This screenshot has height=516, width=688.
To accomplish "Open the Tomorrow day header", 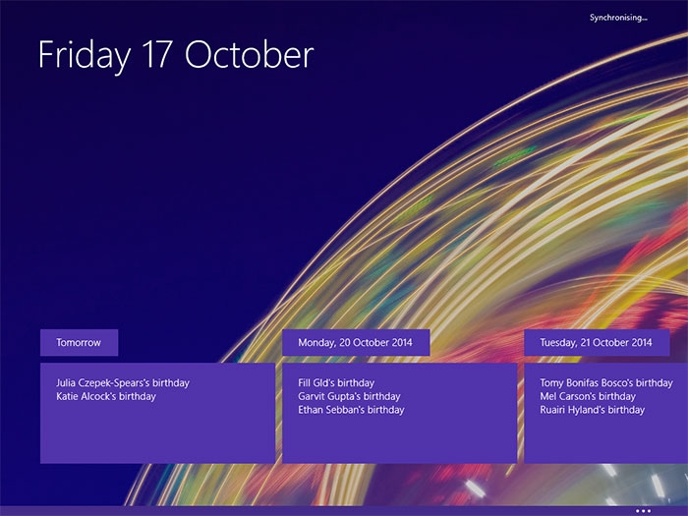I will coord(79,342).
